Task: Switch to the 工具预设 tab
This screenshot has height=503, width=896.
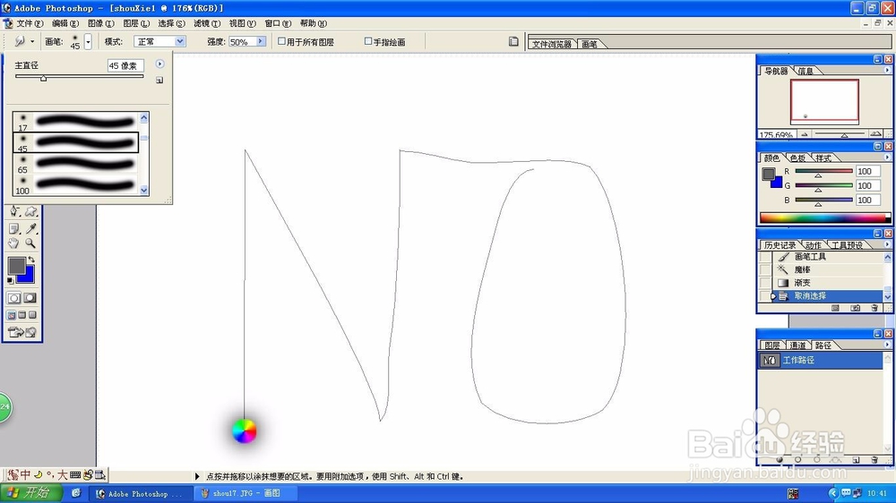Action: tap(847, 245)
